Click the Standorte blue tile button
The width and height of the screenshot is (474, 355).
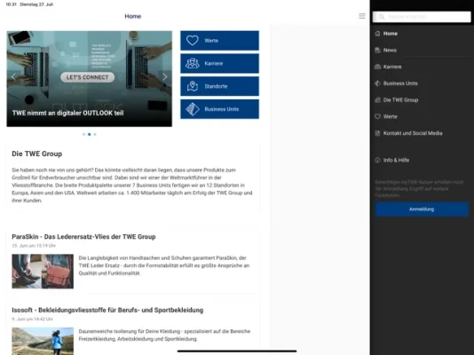pos(220,86)
